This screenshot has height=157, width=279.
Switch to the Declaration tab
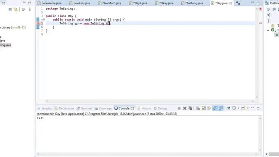point(64,108)
